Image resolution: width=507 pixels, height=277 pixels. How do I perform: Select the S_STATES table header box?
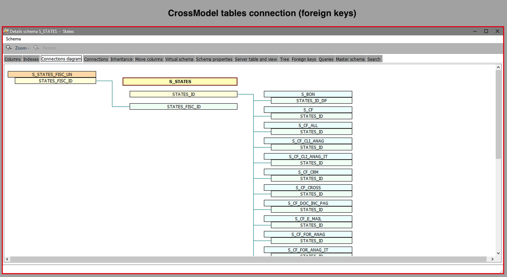click(180, 82)
